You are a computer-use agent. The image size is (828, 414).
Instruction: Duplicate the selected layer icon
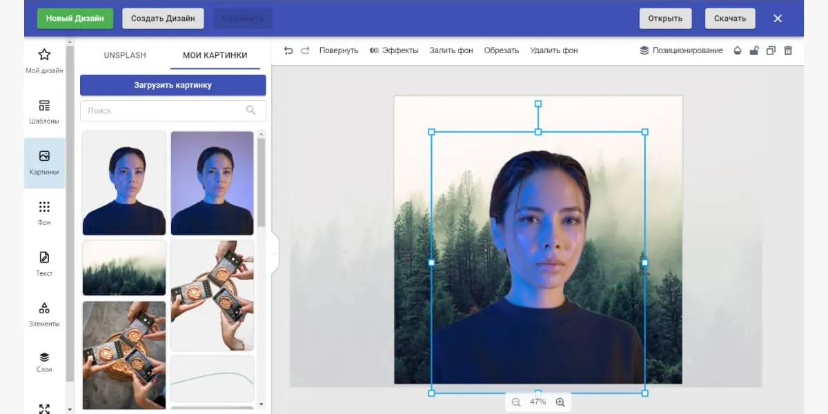click(x=771, y=50)
